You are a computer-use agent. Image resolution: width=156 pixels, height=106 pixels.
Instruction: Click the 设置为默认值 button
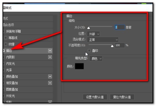pos(95,97)
